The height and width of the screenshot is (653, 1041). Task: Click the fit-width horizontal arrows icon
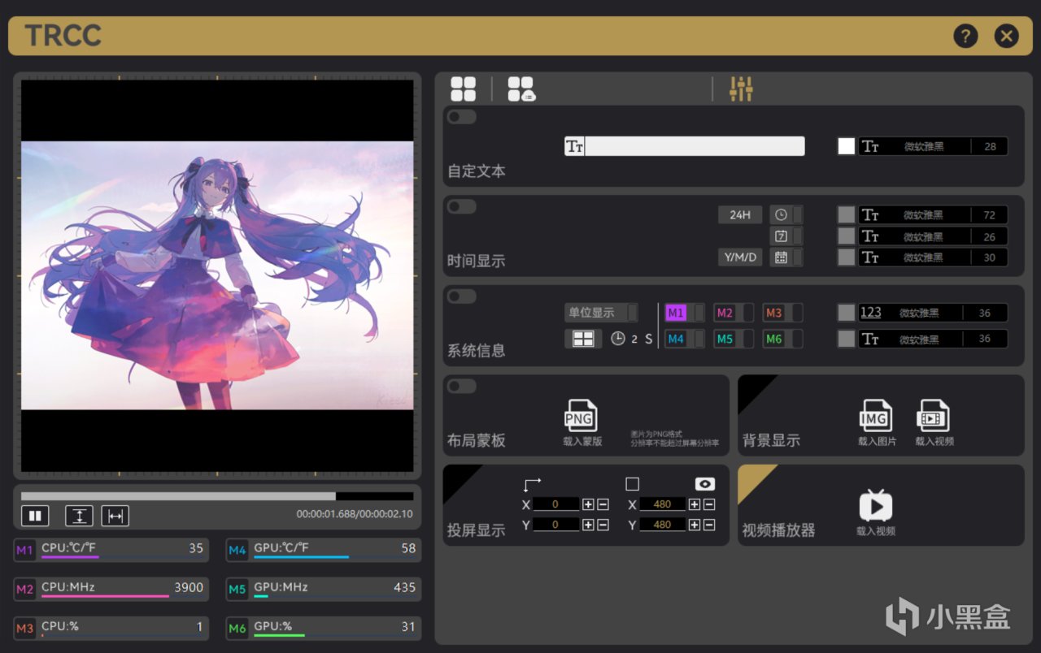115,516
